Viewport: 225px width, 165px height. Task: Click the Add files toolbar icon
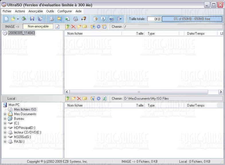point(95,19)
